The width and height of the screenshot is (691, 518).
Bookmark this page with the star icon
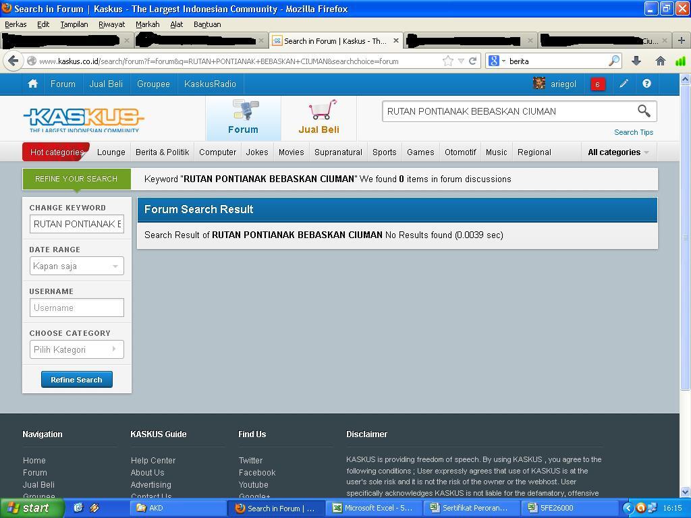pyautogui.click(x=448, y=61)
